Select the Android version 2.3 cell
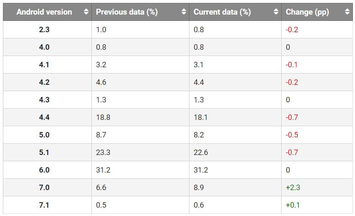 [x=44, y=30]
